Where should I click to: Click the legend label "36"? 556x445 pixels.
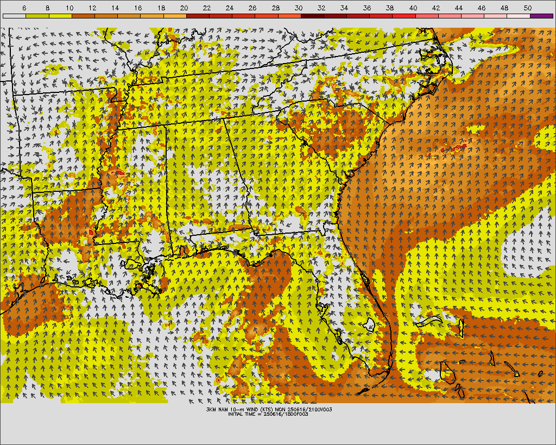click(x=367, y=8)
